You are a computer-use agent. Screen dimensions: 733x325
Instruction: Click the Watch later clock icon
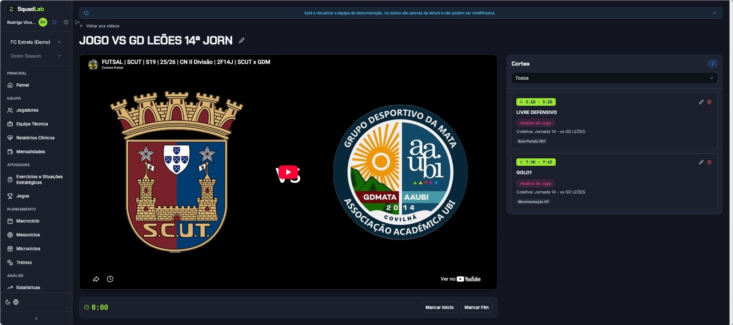click(110, 279)
